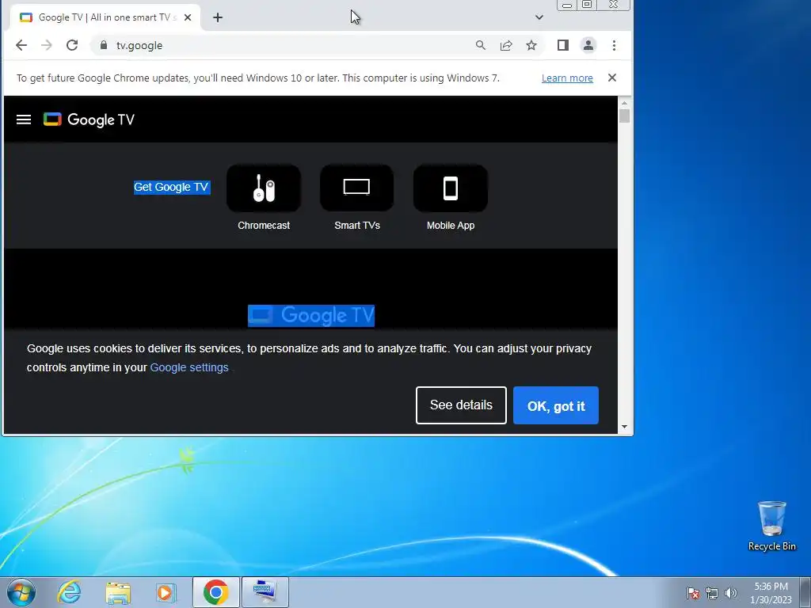811x608 pixels.
Task: Launch Internet Explorer from taskbar
Action: click(x=69, y=592)
